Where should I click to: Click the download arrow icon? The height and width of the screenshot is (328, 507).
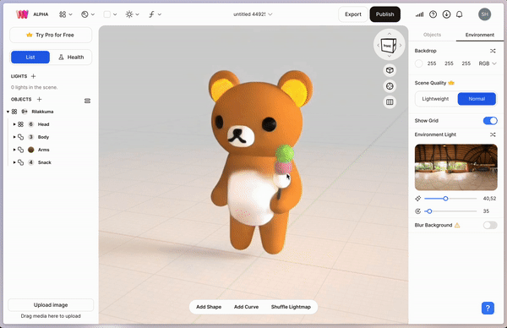[446, 14]
